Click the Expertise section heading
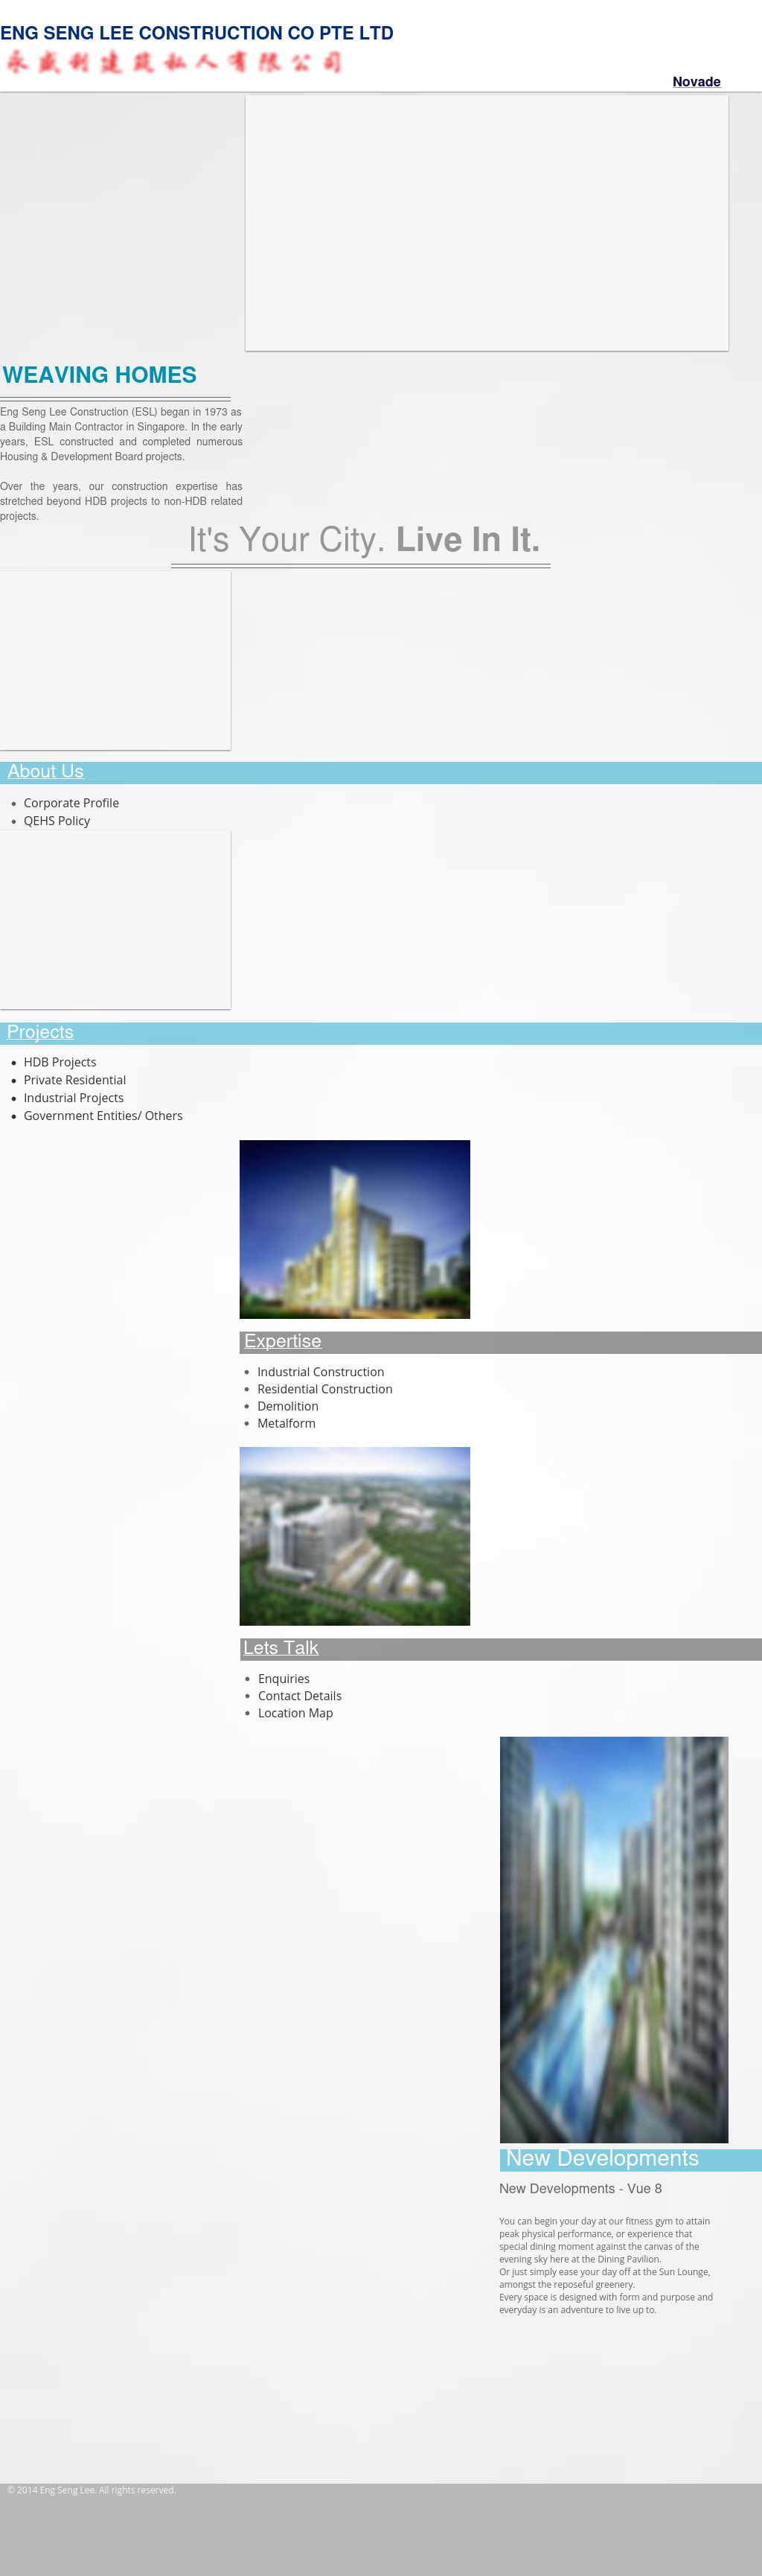Screen dimensions: 762x2576 pos(283,1341)
